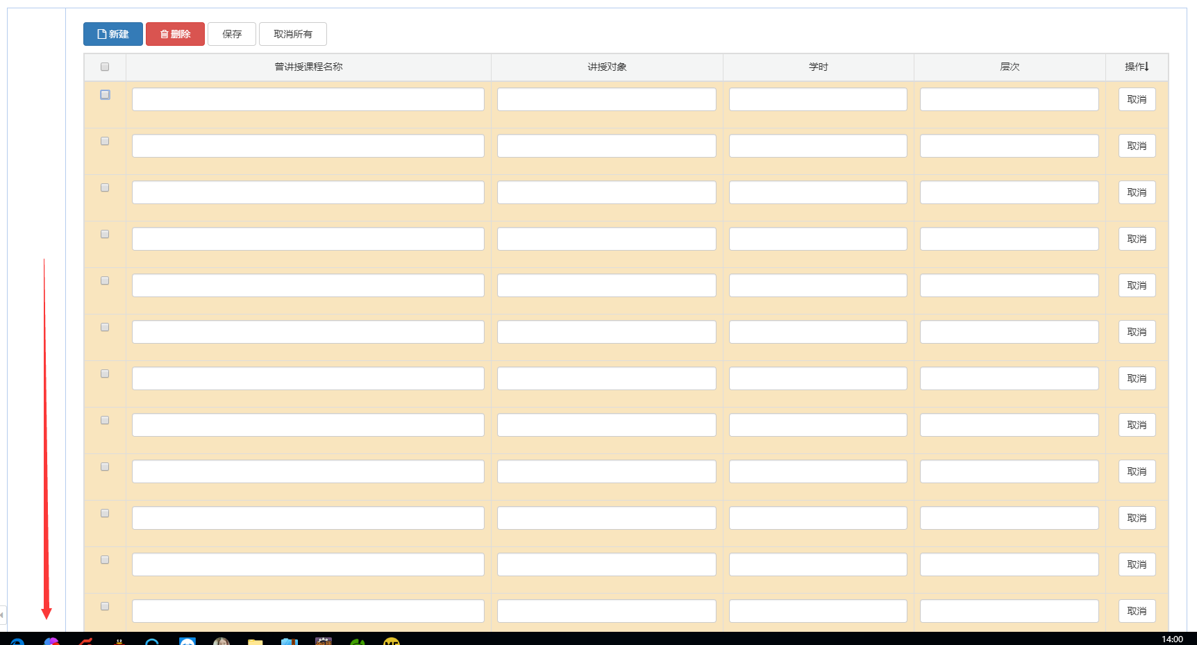Focus the 学时 field in sixth row
1197x645 pixels.
[818, 332]
